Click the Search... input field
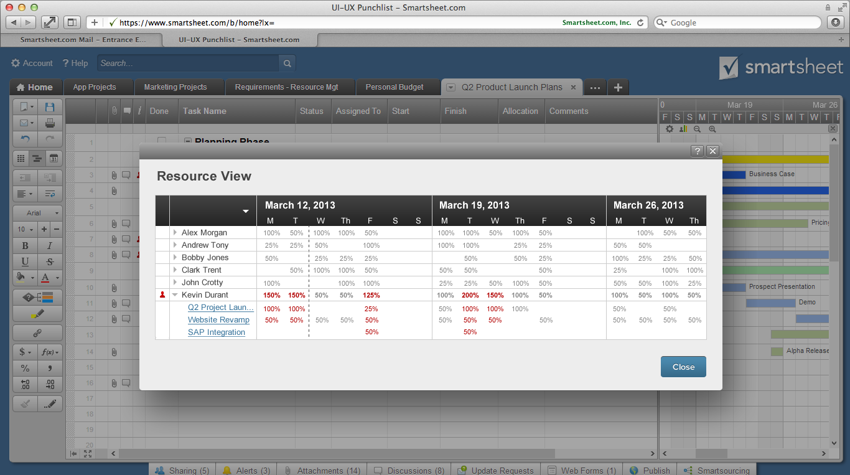 (x=187, y=63)
